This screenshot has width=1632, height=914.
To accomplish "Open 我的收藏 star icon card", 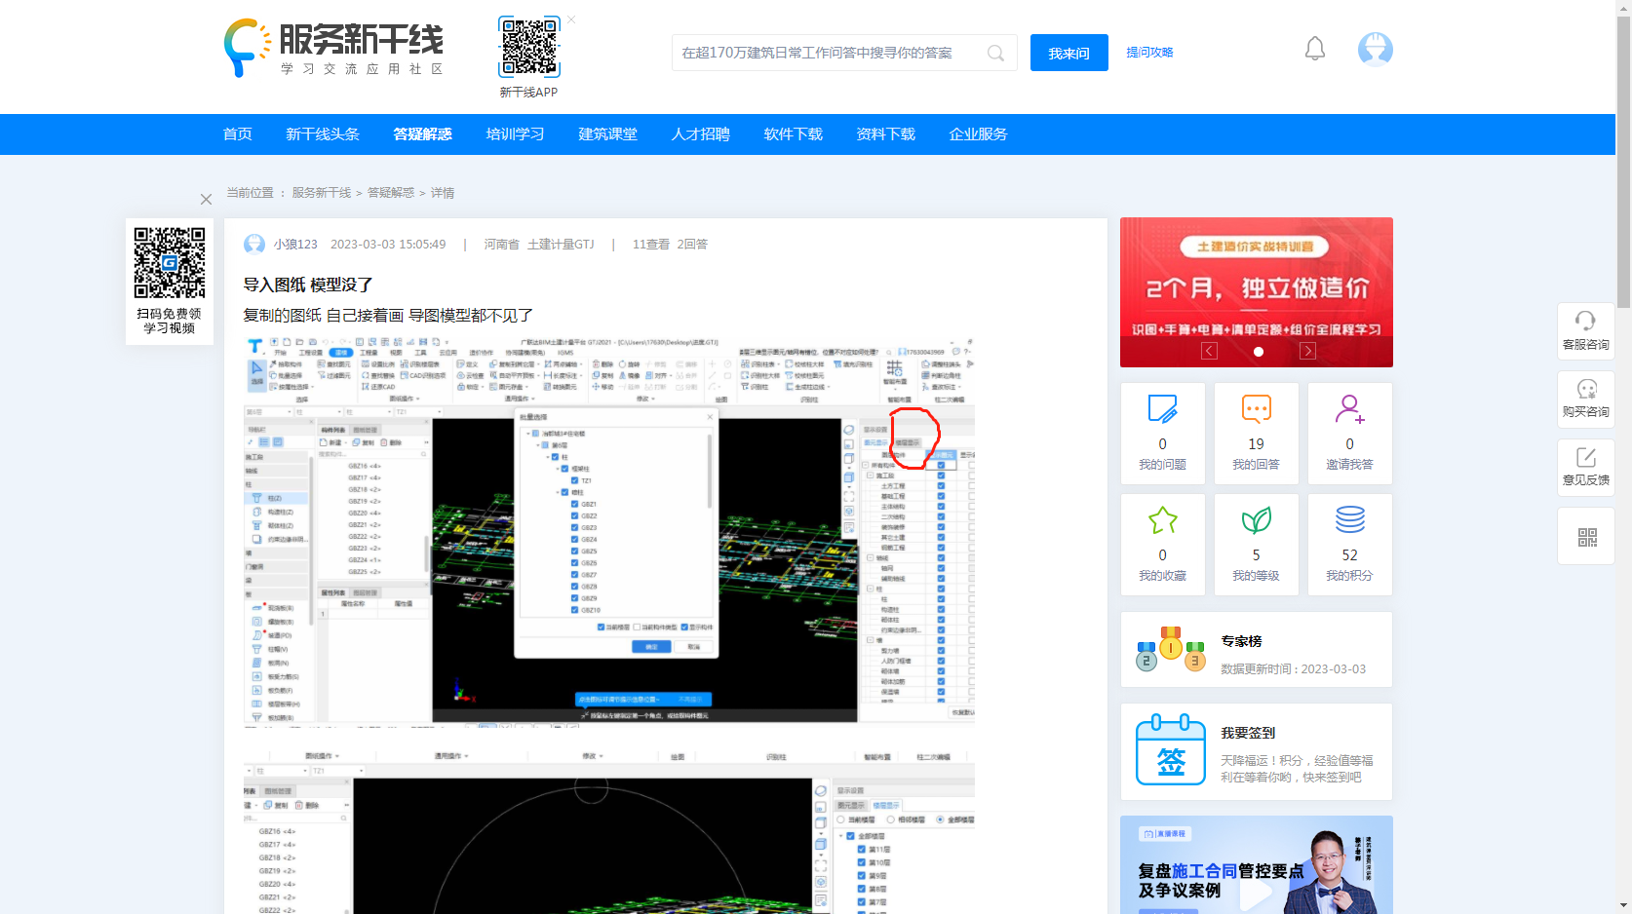I will 1162,520.
